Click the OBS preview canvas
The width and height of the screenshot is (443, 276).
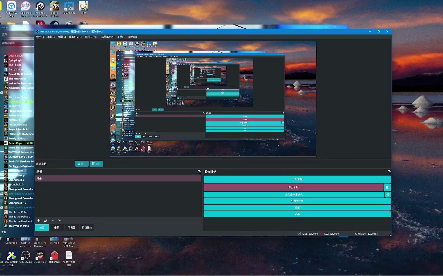[213, 99]
